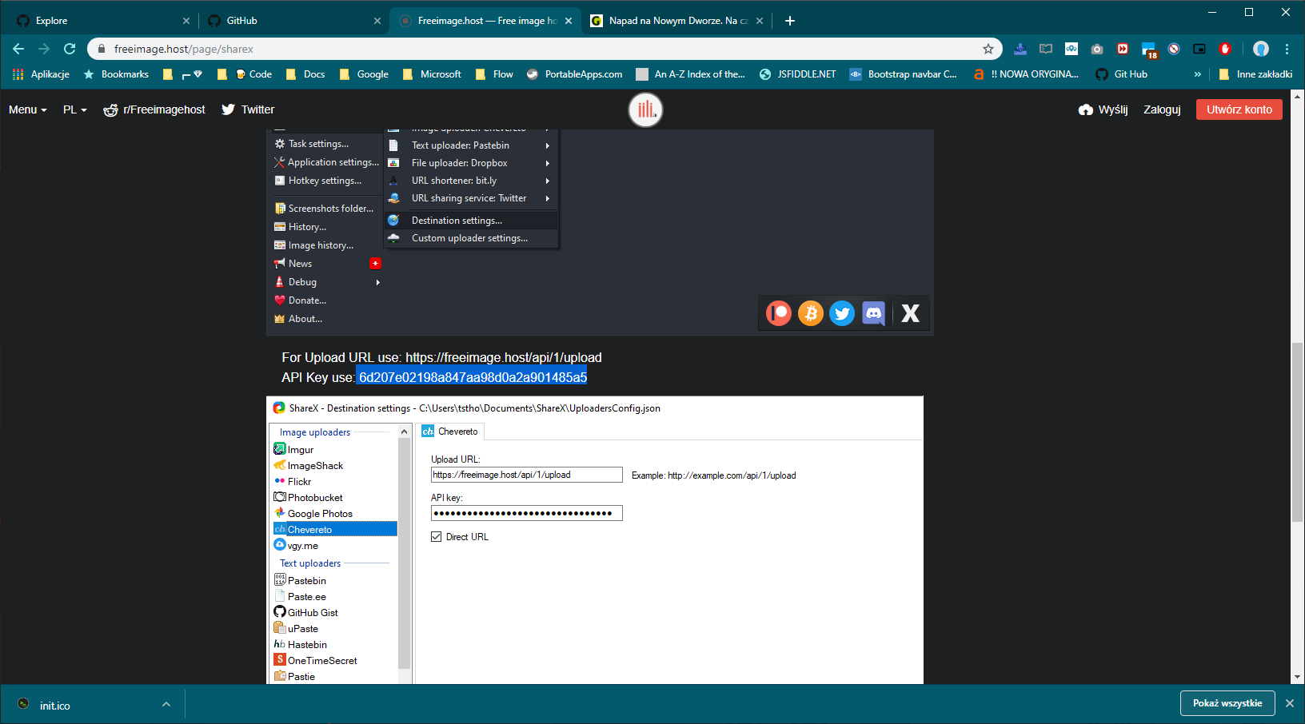The width and height of the screenshot is (1305, 724).
Task: Open Twitter link in navbar
Action: tap(248, 109)
